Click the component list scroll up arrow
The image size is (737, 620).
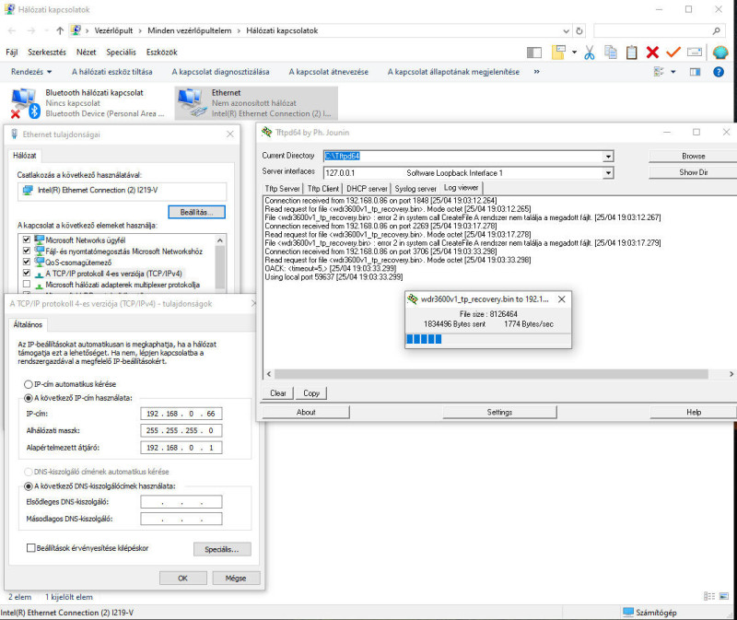click(220, 240)
